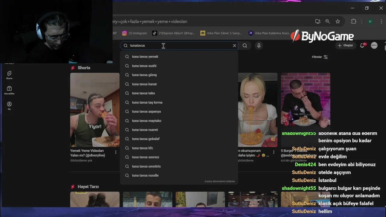Select suggestion tuna tavus güreş

coord(179,75)
